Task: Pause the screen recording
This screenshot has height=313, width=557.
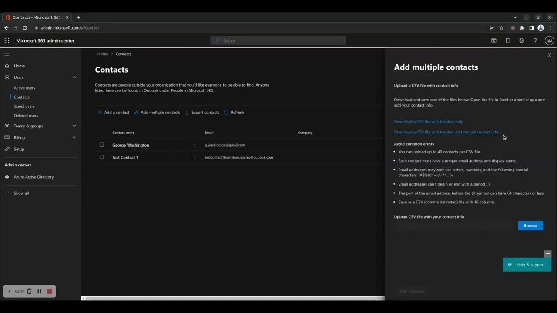Action: pyautogui.click(x=39, y=291)
